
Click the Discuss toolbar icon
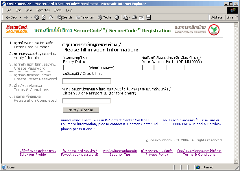(148, 17)
